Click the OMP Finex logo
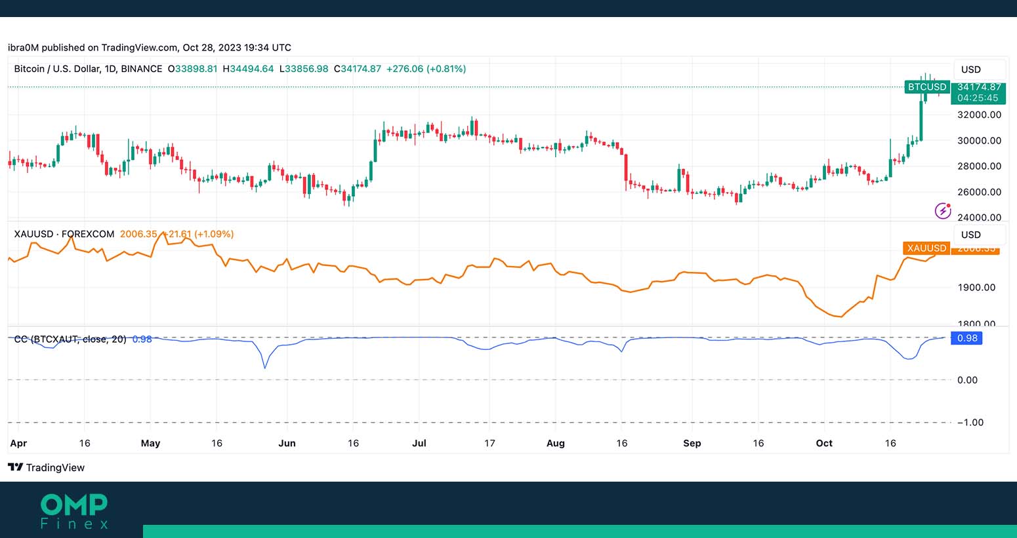Viewport: 1017px width, 538px height. [73, 511]
